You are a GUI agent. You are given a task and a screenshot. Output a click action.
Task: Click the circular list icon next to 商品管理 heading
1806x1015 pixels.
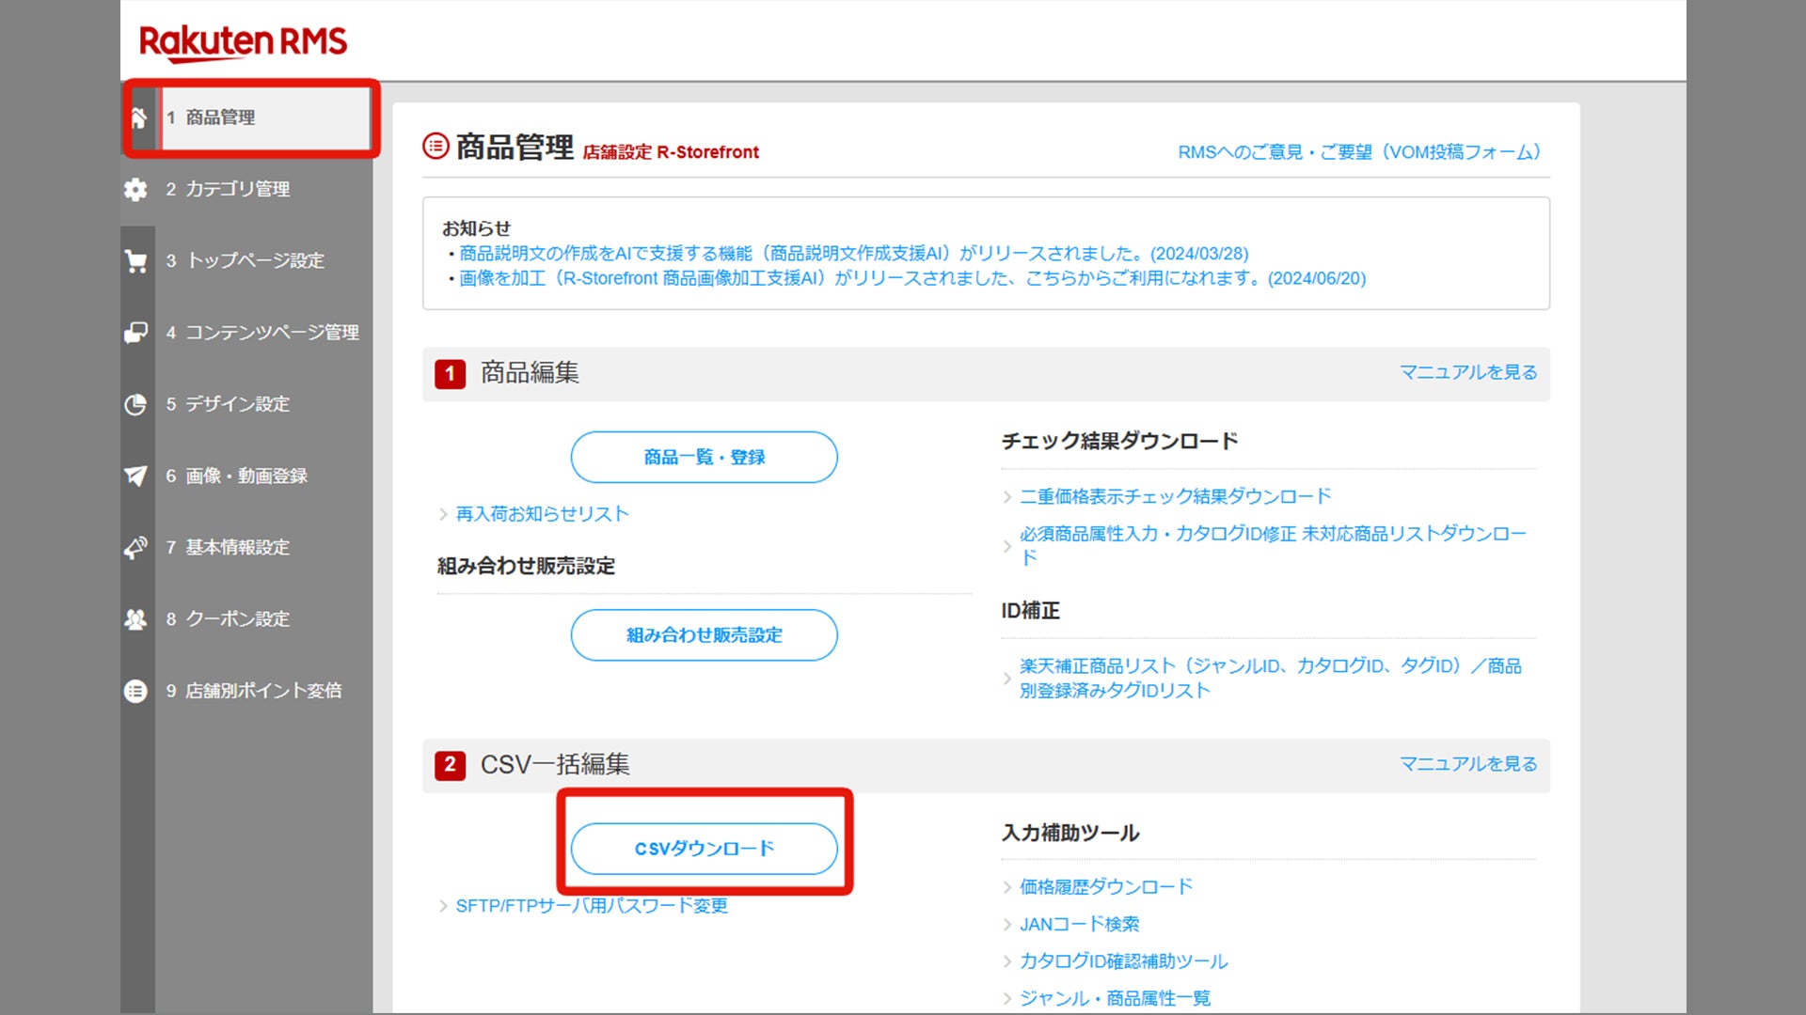(436, 147)
